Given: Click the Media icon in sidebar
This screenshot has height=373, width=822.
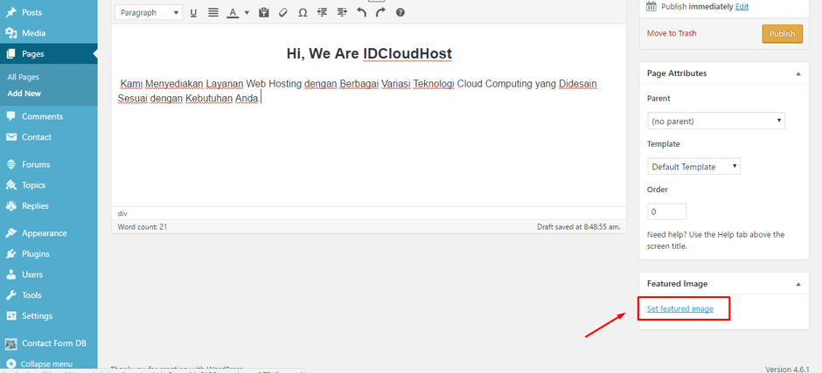Looking at the screenshot, I should [x=11, y=33].
